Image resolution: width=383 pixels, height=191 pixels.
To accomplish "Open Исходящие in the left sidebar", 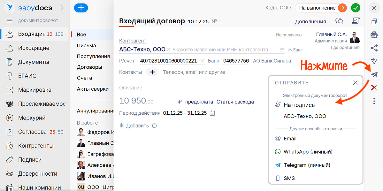I will pos(34,48).
